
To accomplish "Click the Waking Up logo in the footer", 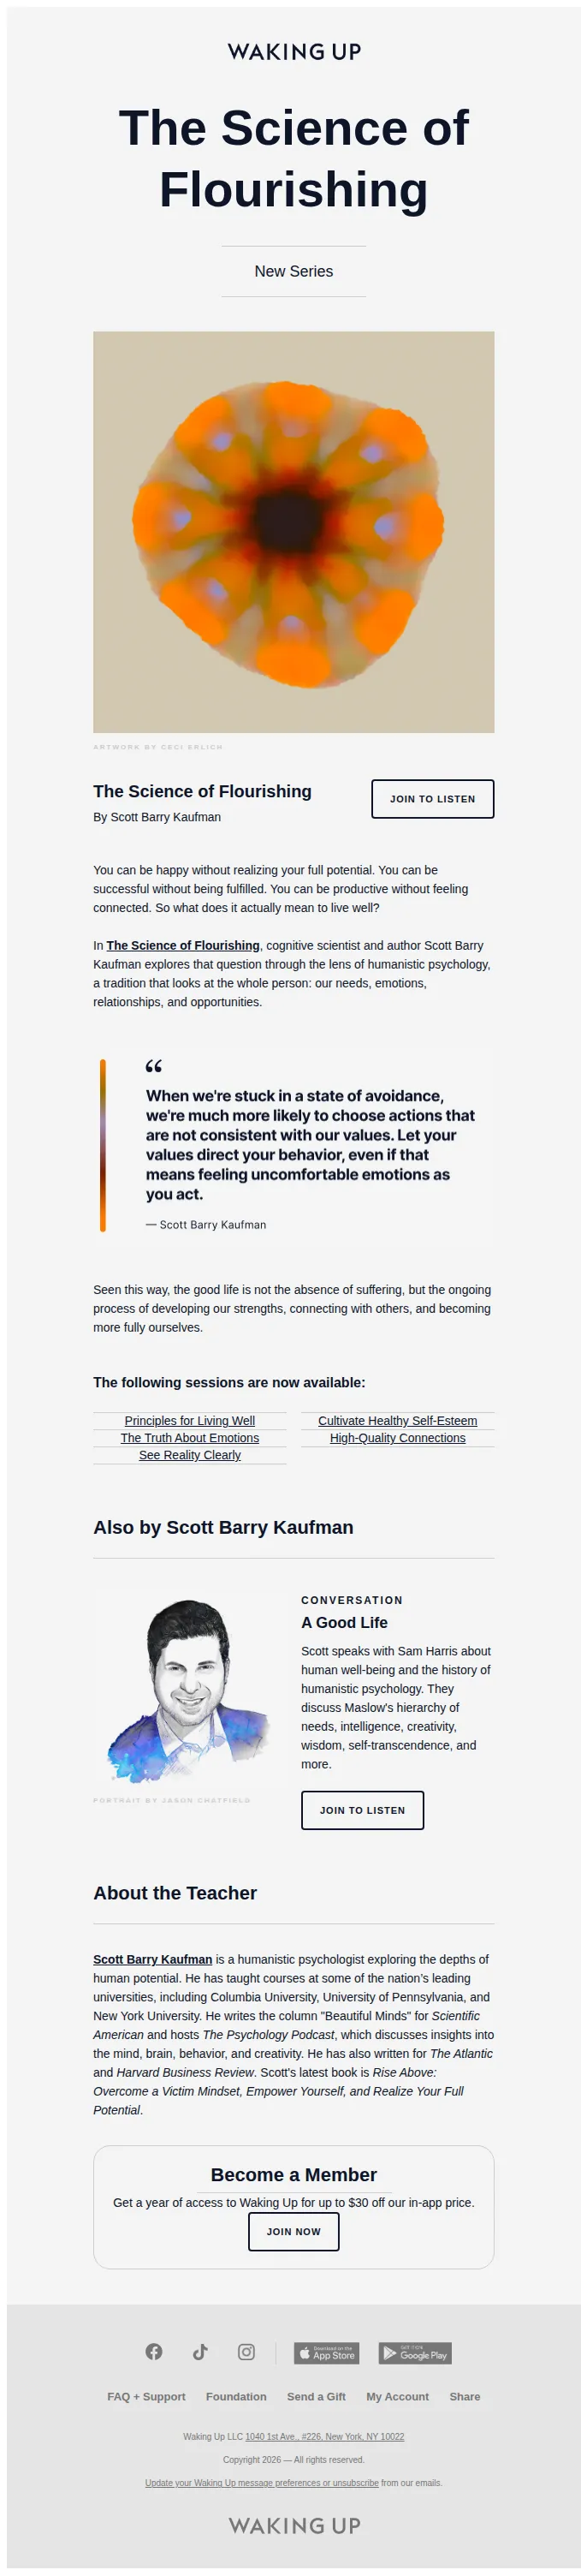I will [294, 2525].
